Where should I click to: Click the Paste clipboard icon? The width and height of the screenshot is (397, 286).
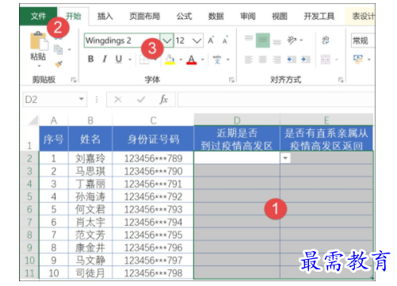39,41
